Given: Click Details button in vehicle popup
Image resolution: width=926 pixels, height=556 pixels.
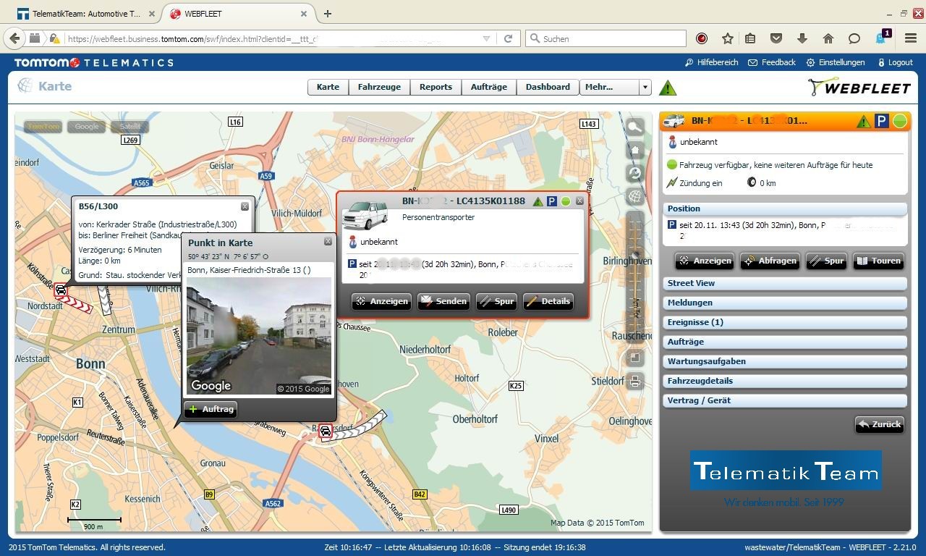Looking at the screenshot, I should (548, 301).
